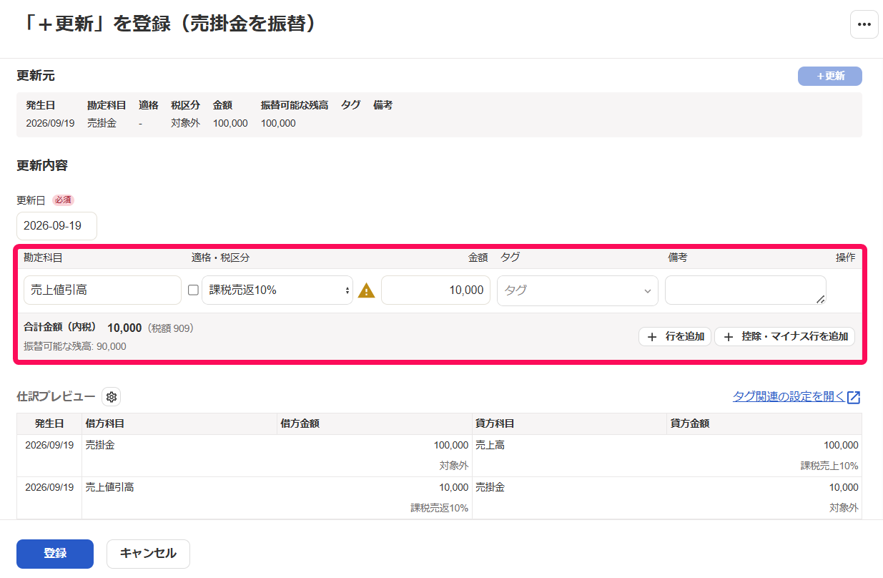
Task: Click the +更新 button at top right
Action: pyautogui.click(x=829, y=76)
